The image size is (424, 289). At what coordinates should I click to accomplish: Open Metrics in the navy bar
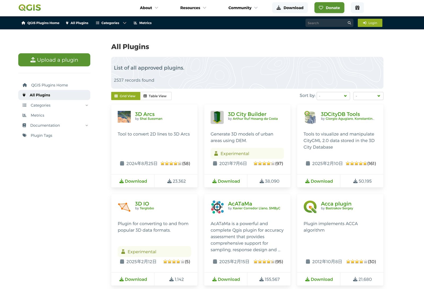click(143, 23)
